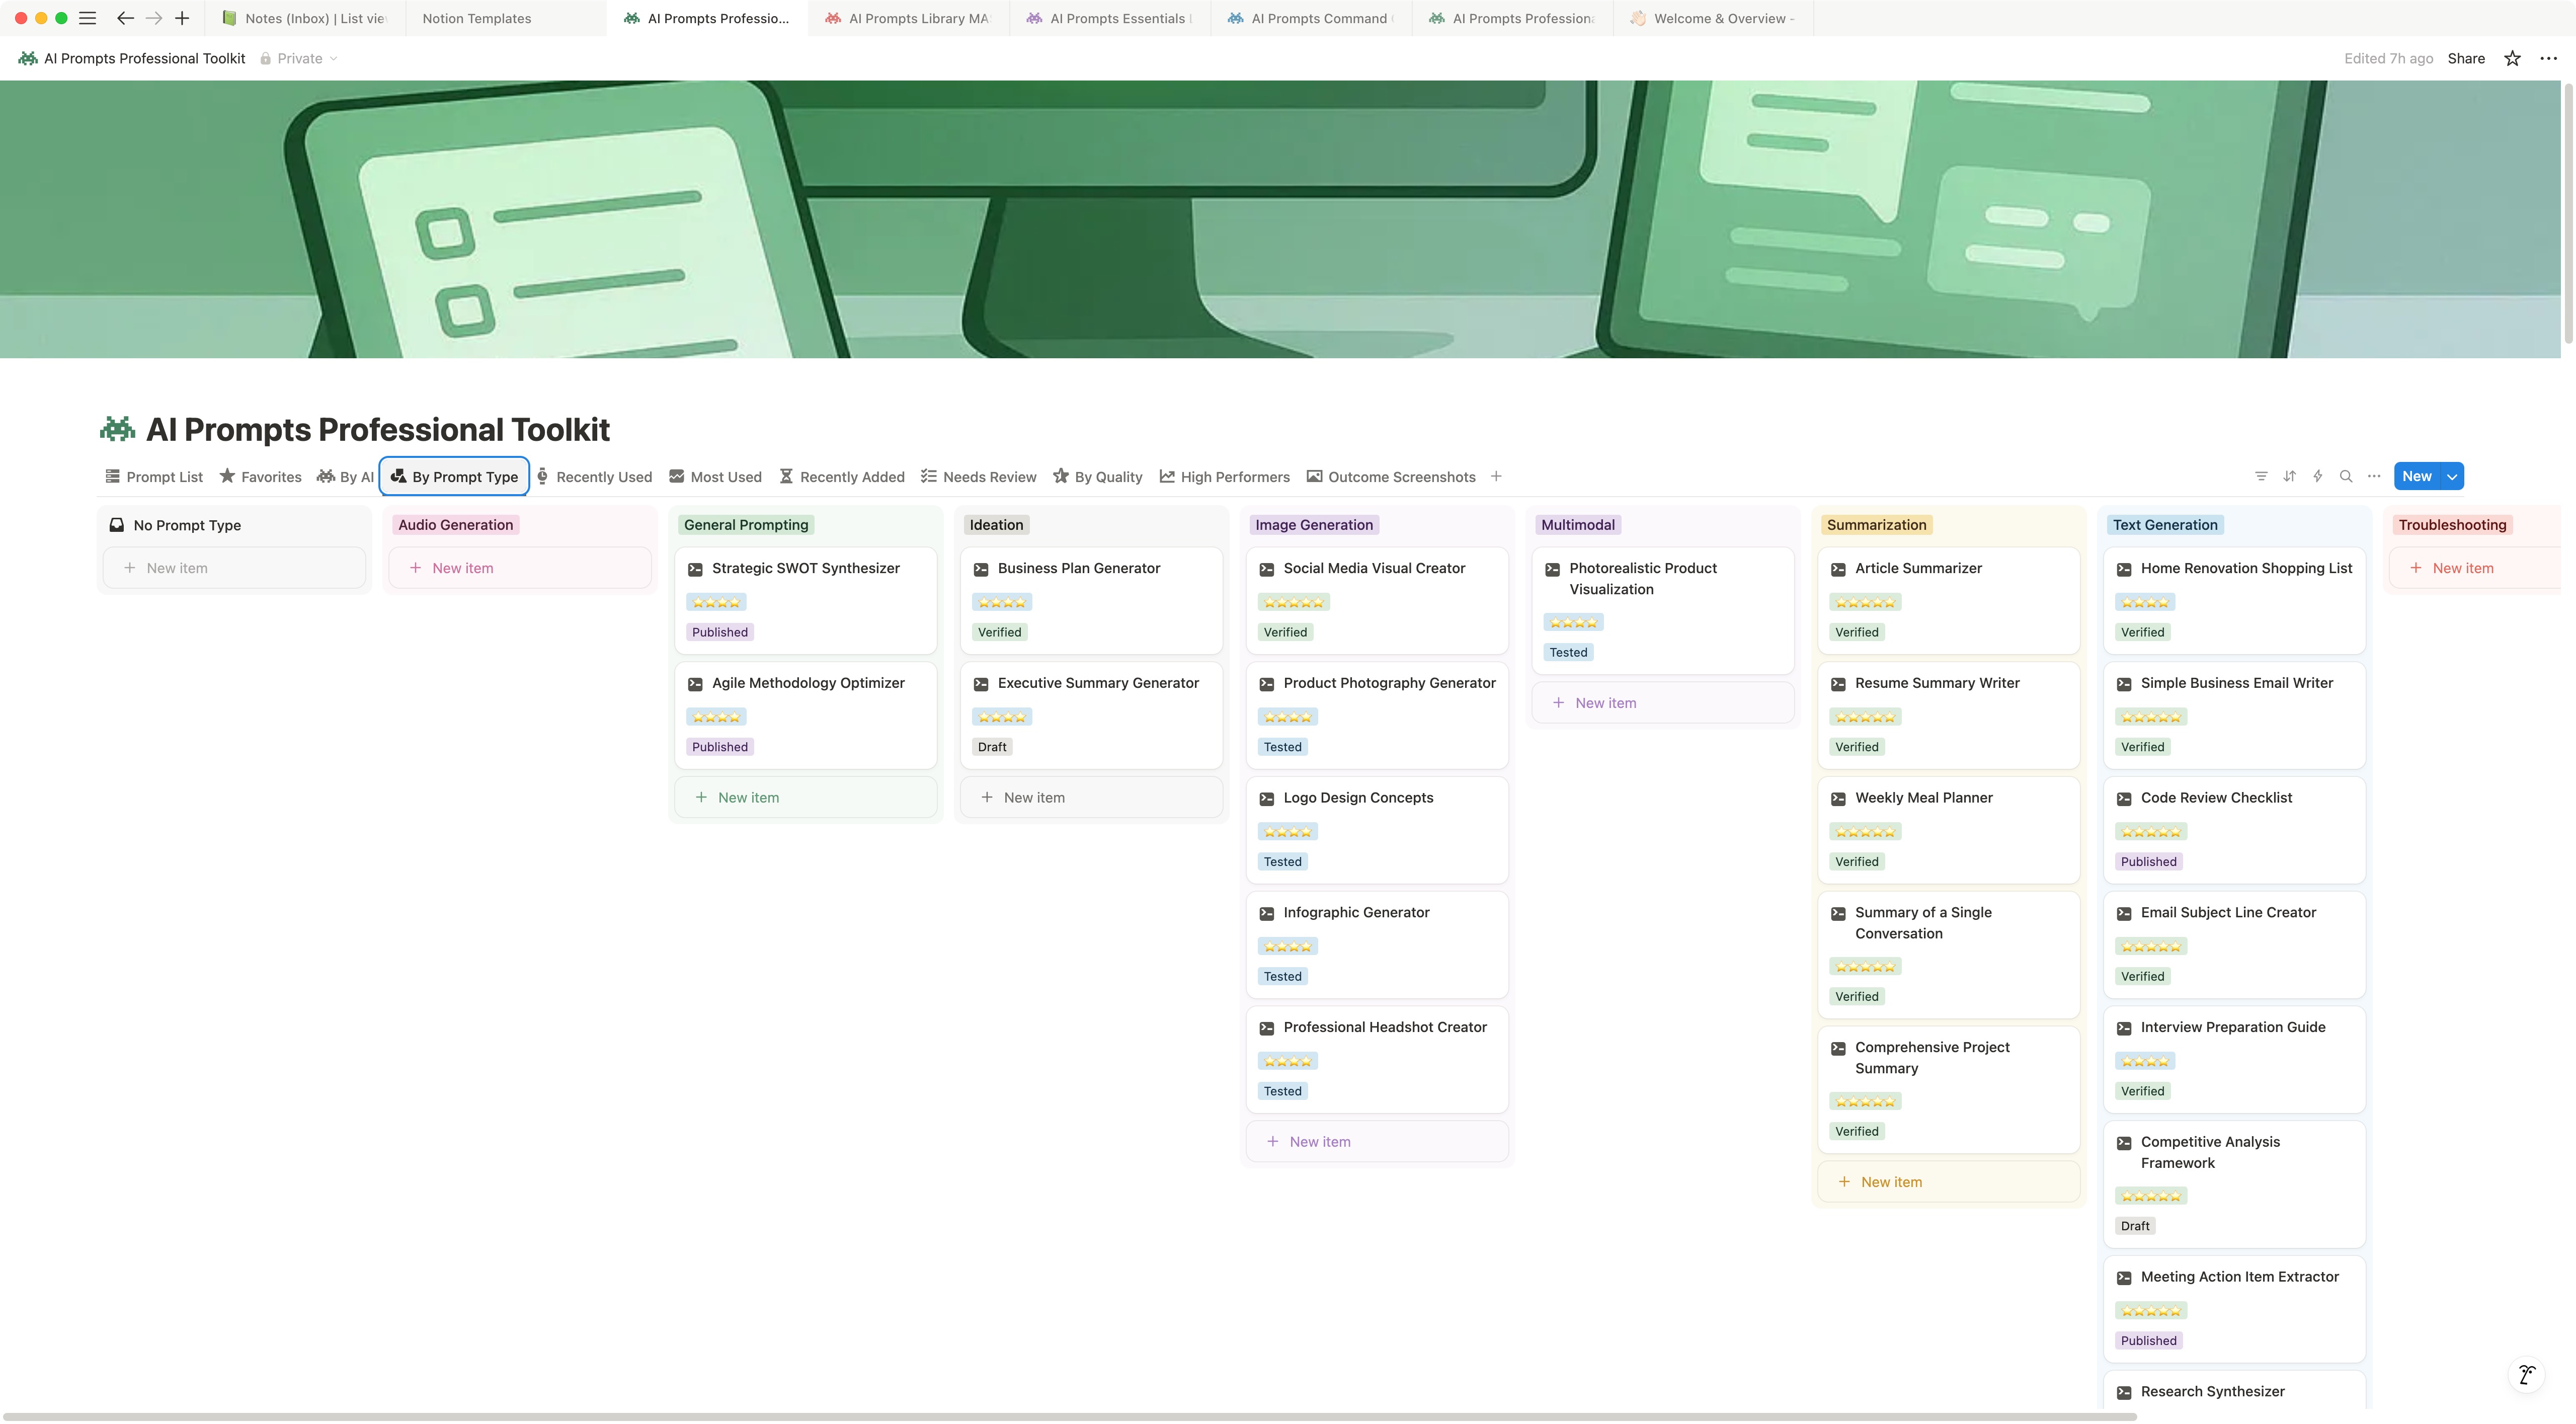Click the horizontal scrollbar at bottom
This screenshot has width=2576, height=1424.
(1070, 1417)
